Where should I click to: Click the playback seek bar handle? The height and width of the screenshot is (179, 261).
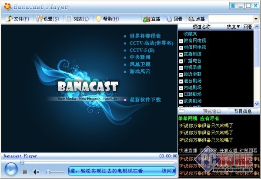coord(22,162)
